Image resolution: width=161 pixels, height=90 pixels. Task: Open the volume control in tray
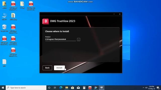146,88
